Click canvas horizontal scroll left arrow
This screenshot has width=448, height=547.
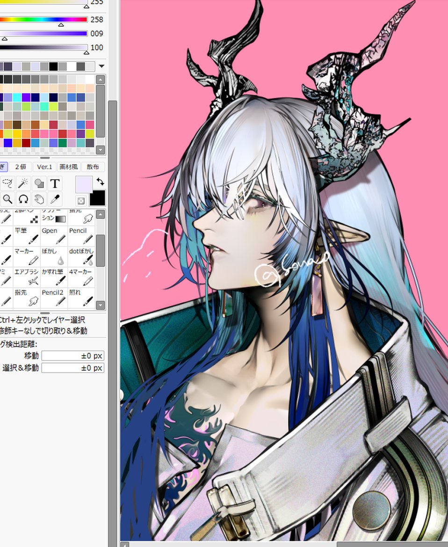[124, 544]
